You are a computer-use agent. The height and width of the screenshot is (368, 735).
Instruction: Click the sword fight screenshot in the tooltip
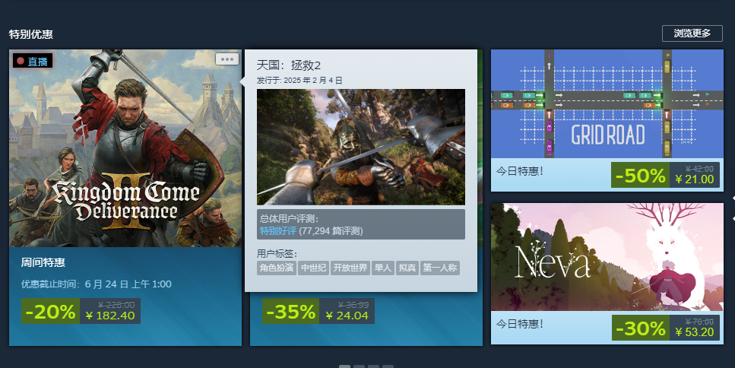(361, 148)
